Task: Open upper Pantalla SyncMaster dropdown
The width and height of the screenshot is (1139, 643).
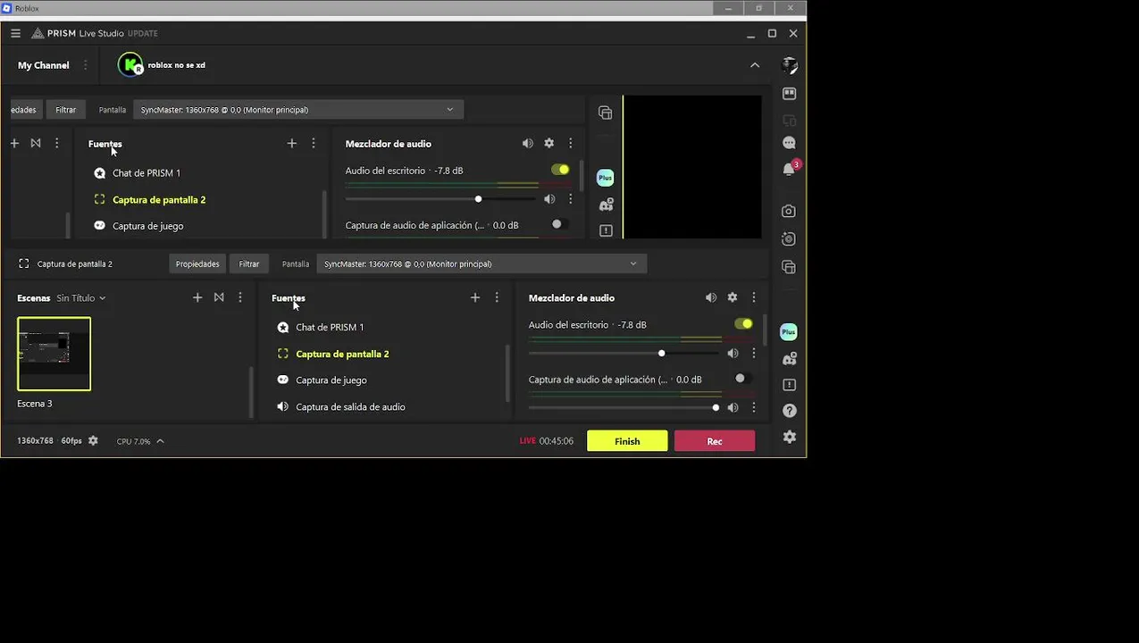Action: (x=298, y=110)
